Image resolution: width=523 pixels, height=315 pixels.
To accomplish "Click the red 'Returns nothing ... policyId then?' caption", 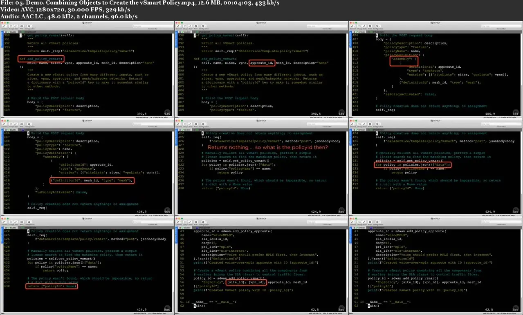I will pyautogui.click(x=267, y=147).
